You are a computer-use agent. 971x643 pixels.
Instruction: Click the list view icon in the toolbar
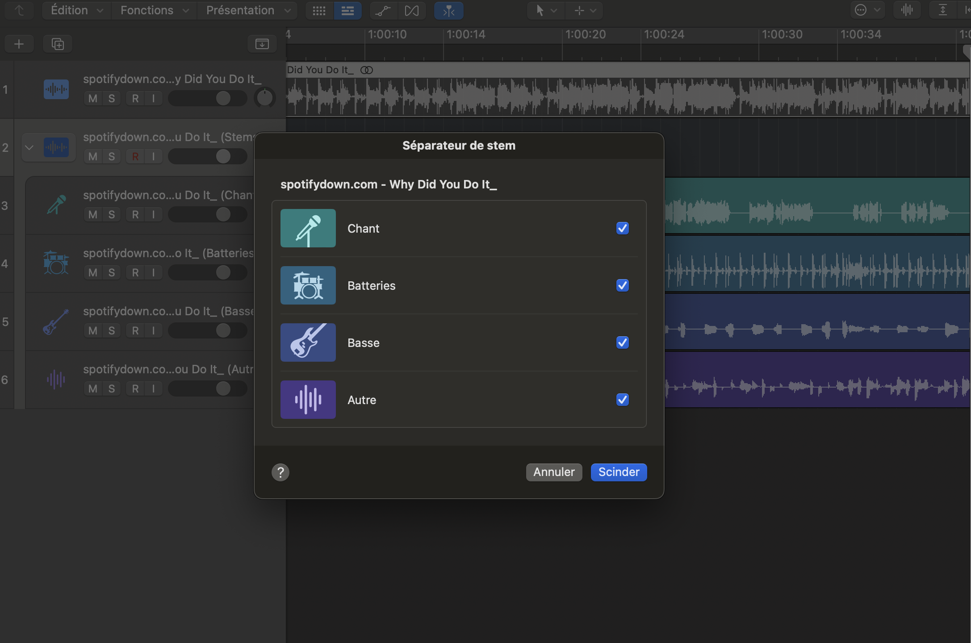coord(348,10)
